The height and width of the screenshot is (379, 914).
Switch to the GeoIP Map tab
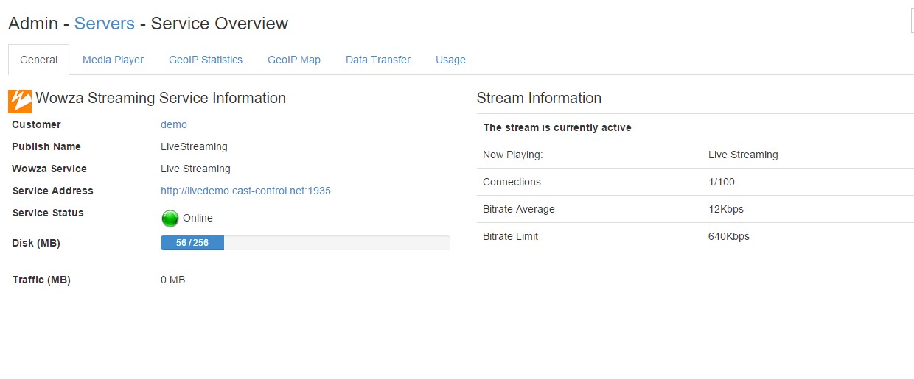point(294,60)
